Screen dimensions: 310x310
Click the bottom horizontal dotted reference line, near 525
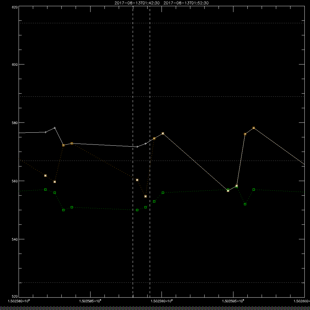point(162,282)
